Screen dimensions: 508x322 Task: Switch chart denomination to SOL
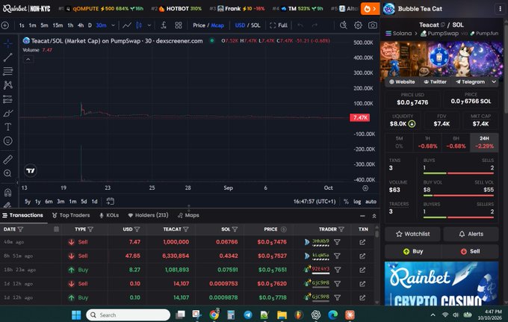255,25
